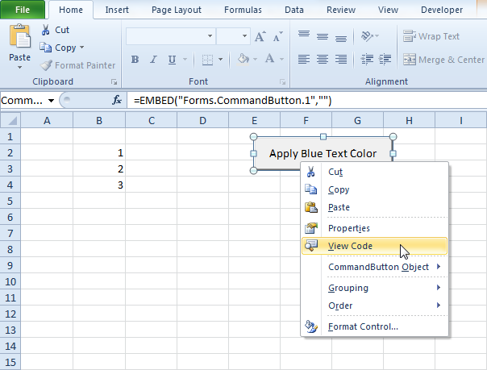Click the Insert Function fx icon

pos(117,100)
